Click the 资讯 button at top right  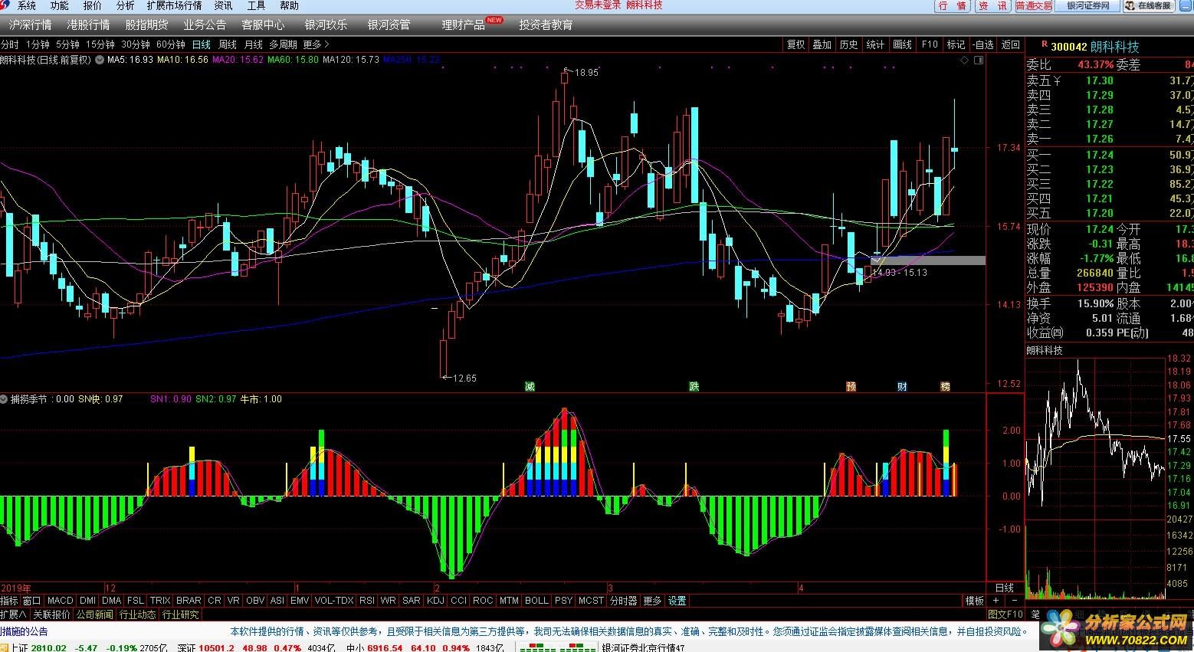tap(993, 6)
